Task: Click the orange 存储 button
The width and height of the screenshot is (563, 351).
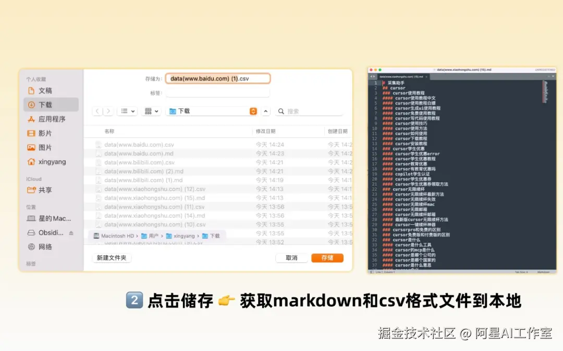Action: [327, 258]
